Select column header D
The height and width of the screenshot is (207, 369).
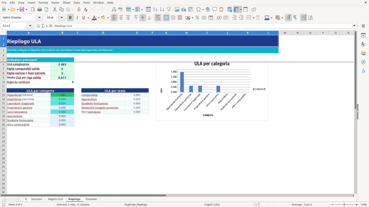[103, 33]
